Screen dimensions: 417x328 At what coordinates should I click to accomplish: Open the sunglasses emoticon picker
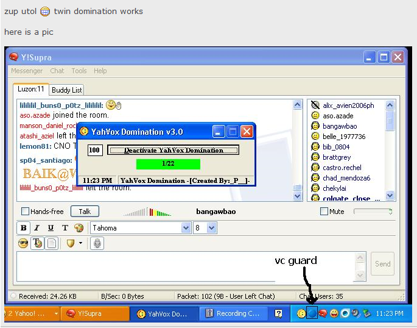[23, 243]
